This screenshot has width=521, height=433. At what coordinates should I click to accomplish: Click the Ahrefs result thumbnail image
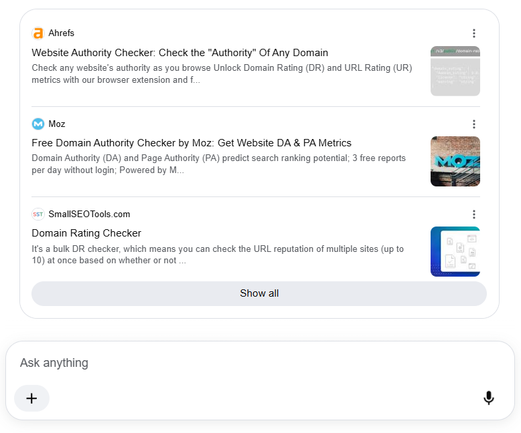455,71
